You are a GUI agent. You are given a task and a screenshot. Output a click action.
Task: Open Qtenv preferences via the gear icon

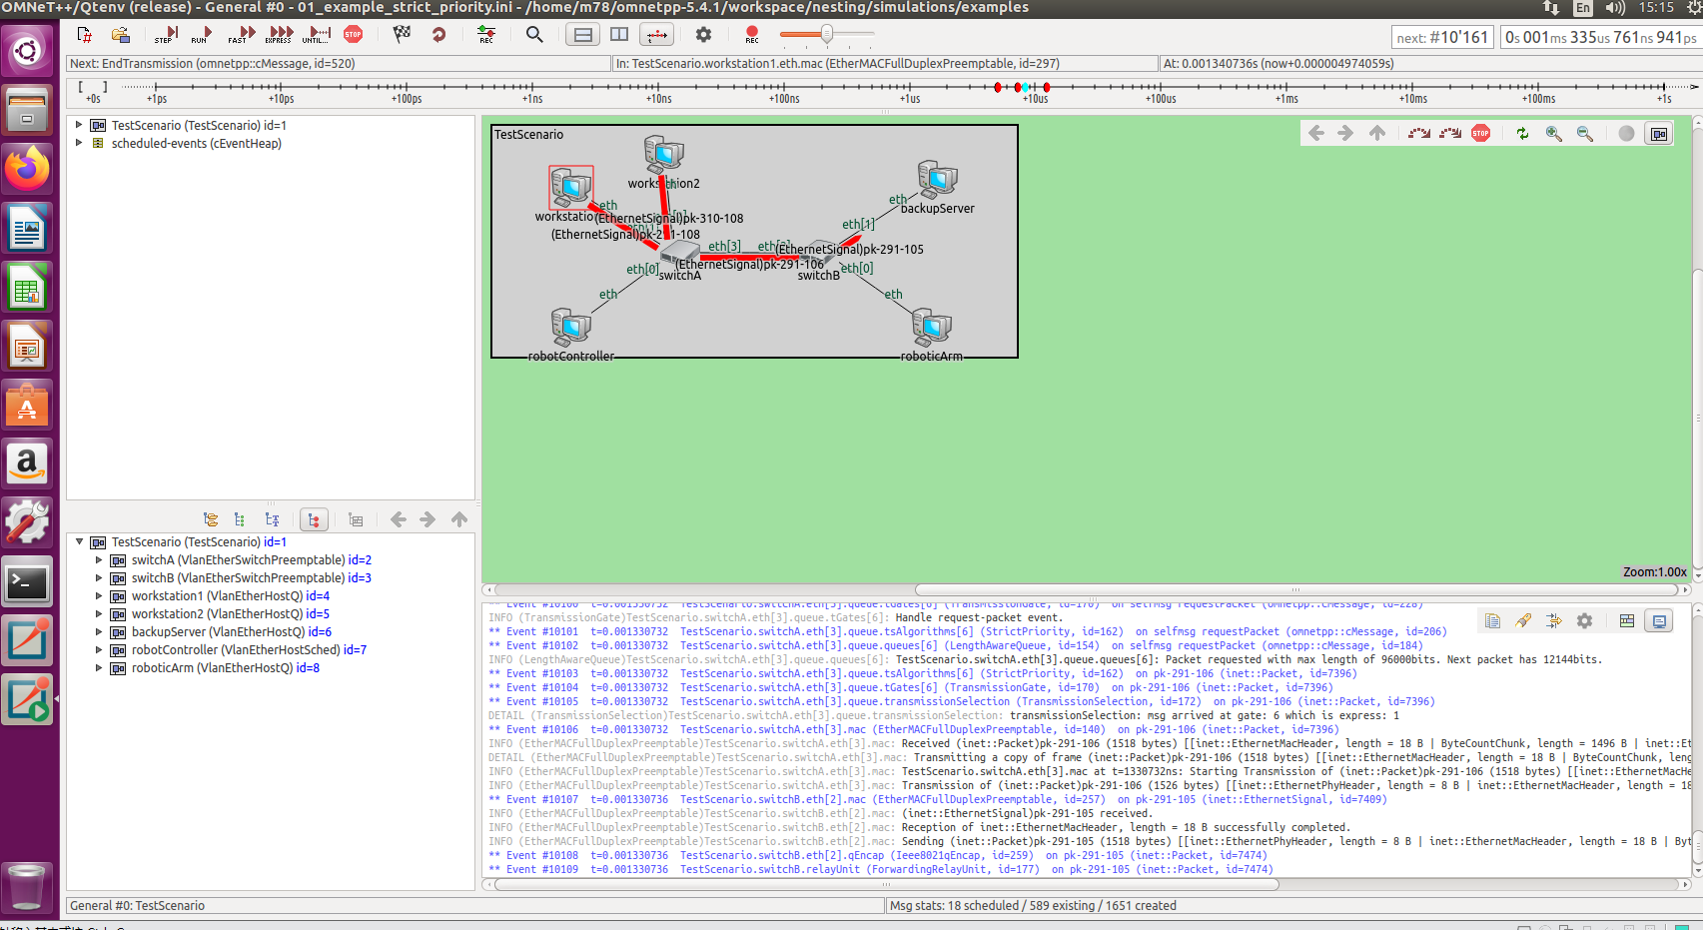703,34
